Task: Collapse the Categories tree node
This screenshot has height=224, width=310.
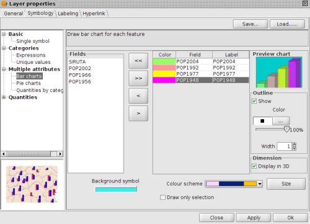Action: click(x=4, y=48)
